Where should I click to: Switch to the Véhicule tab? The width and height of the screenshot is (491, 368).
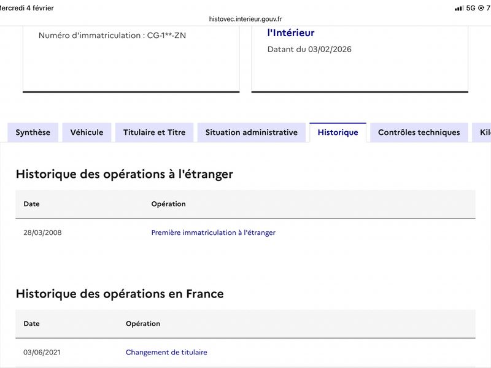pyautogui.click(x=87, y=132)
